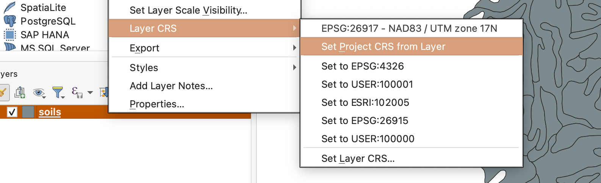Click the SAP HANA icon
601x183 pixels.
click(9, 35)
